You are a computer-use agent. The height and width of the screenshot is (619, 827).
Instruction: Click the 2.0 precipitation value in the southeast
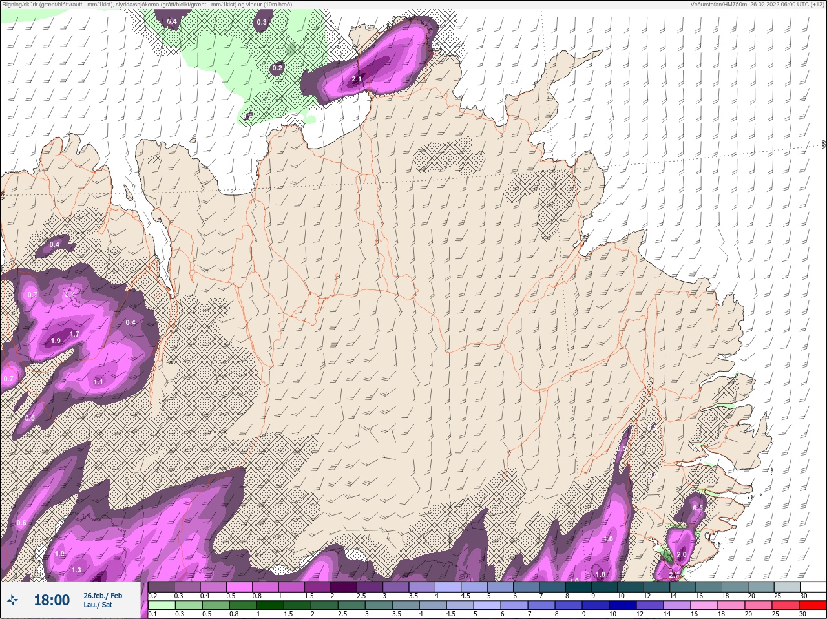[x=682, y=555]
